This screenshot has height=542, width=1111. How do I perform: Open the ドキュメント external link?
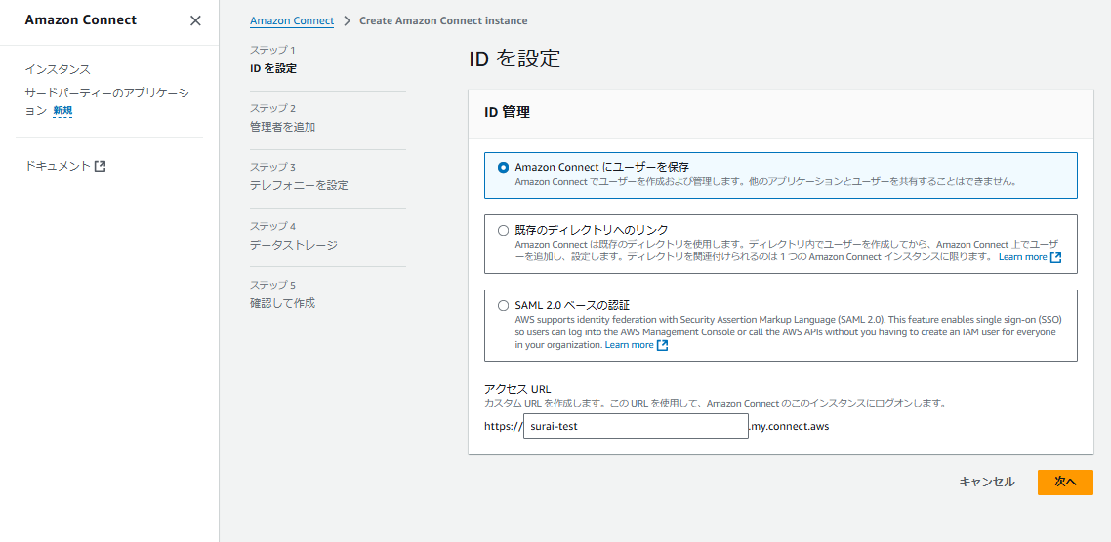[x=65, y=166]
